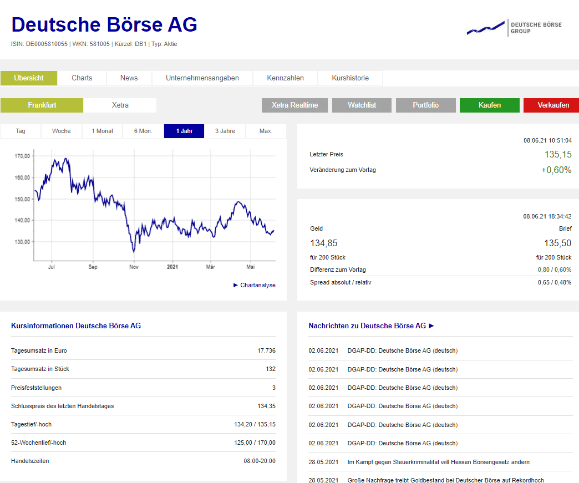Screen dimensions: 579x483
Task: Go to Unternehmensangaben tab
Action: [202, 78]
